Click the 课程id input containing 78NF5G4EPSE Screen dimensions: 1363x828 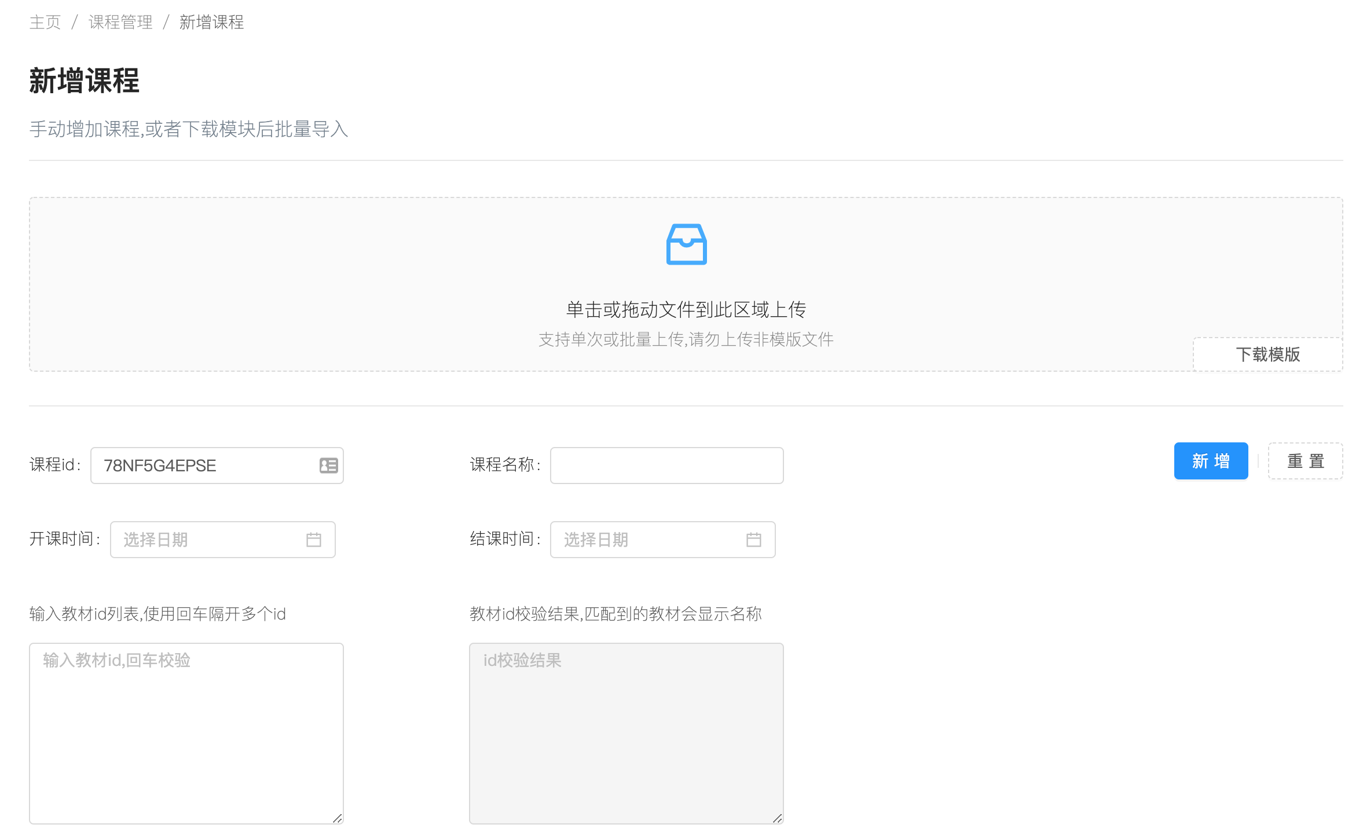[217, 465]
